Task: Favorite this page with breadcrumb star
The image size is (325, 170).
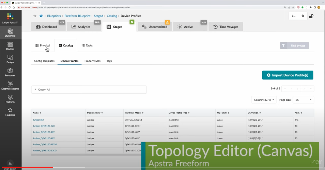Action: 35,16
